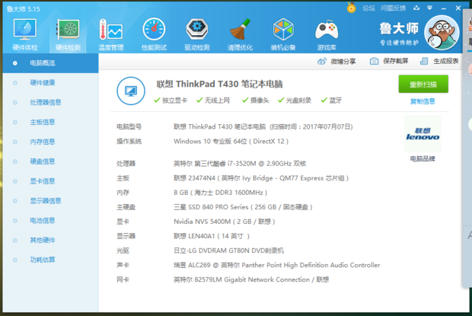Select 内存信息 in the sidebar
Screen dimensions: 472x316
50,142
